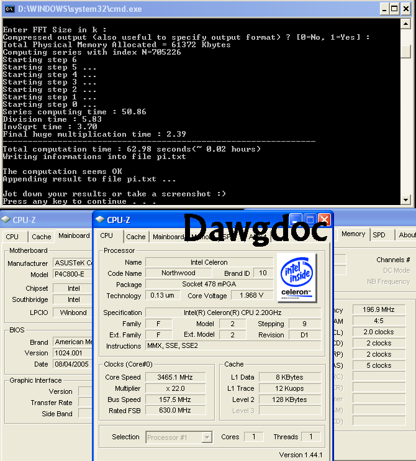Screen dimensions: 416x461
Task: Click the 1.968 V core voltage value
Action: click(x=251, y=295)
